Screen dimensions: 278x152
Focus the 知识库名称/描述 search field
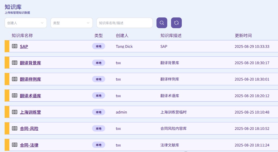(x=124, y=23)
